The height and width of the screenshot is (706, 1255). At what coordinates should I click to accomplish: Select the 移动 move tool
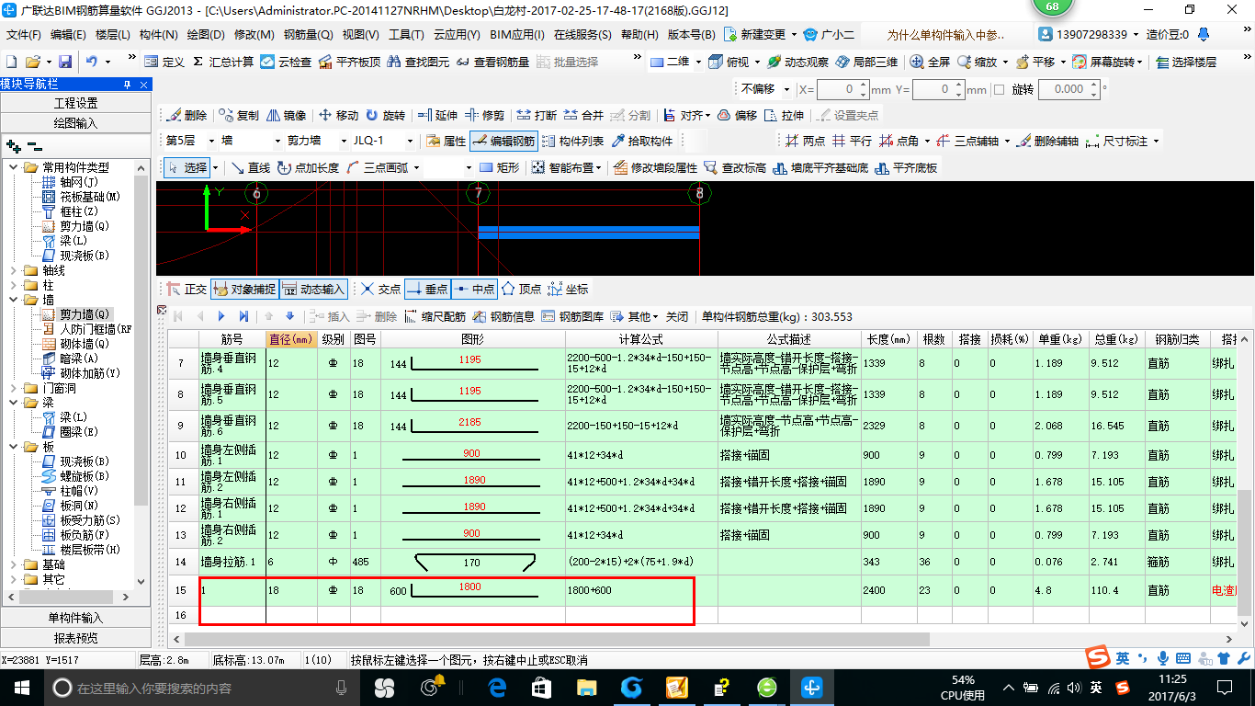pyautogui.click(x=338, y=115)
